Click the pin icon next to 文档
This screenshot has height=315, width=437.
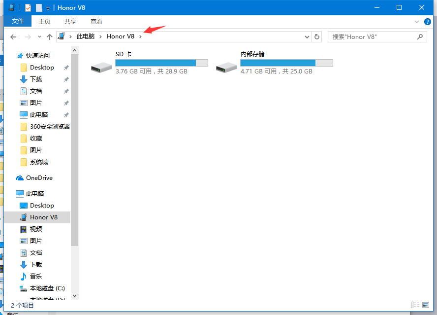click(66, 91)
